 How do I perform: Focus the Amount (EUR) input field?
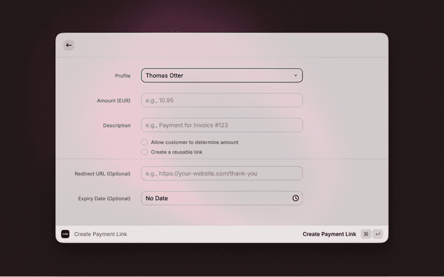coord(222,100)
